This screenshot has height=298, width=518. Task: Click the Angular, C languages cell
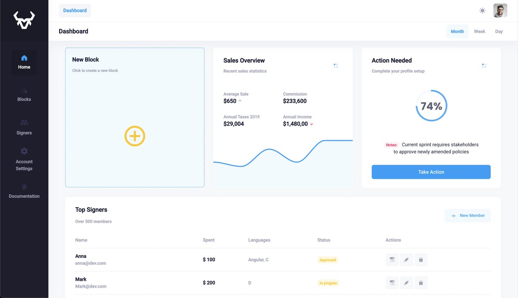click(258, 260)
